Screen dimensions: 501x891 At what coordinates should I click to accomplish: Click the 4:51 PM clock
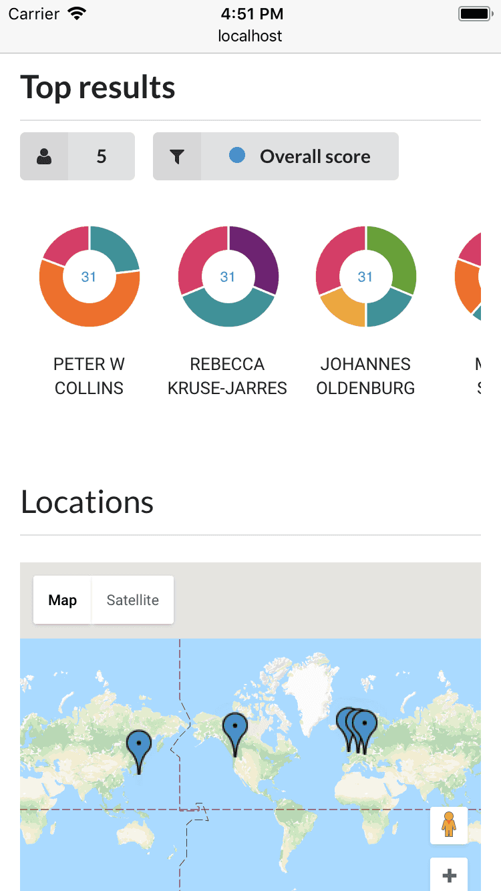(x=251, y=13)
